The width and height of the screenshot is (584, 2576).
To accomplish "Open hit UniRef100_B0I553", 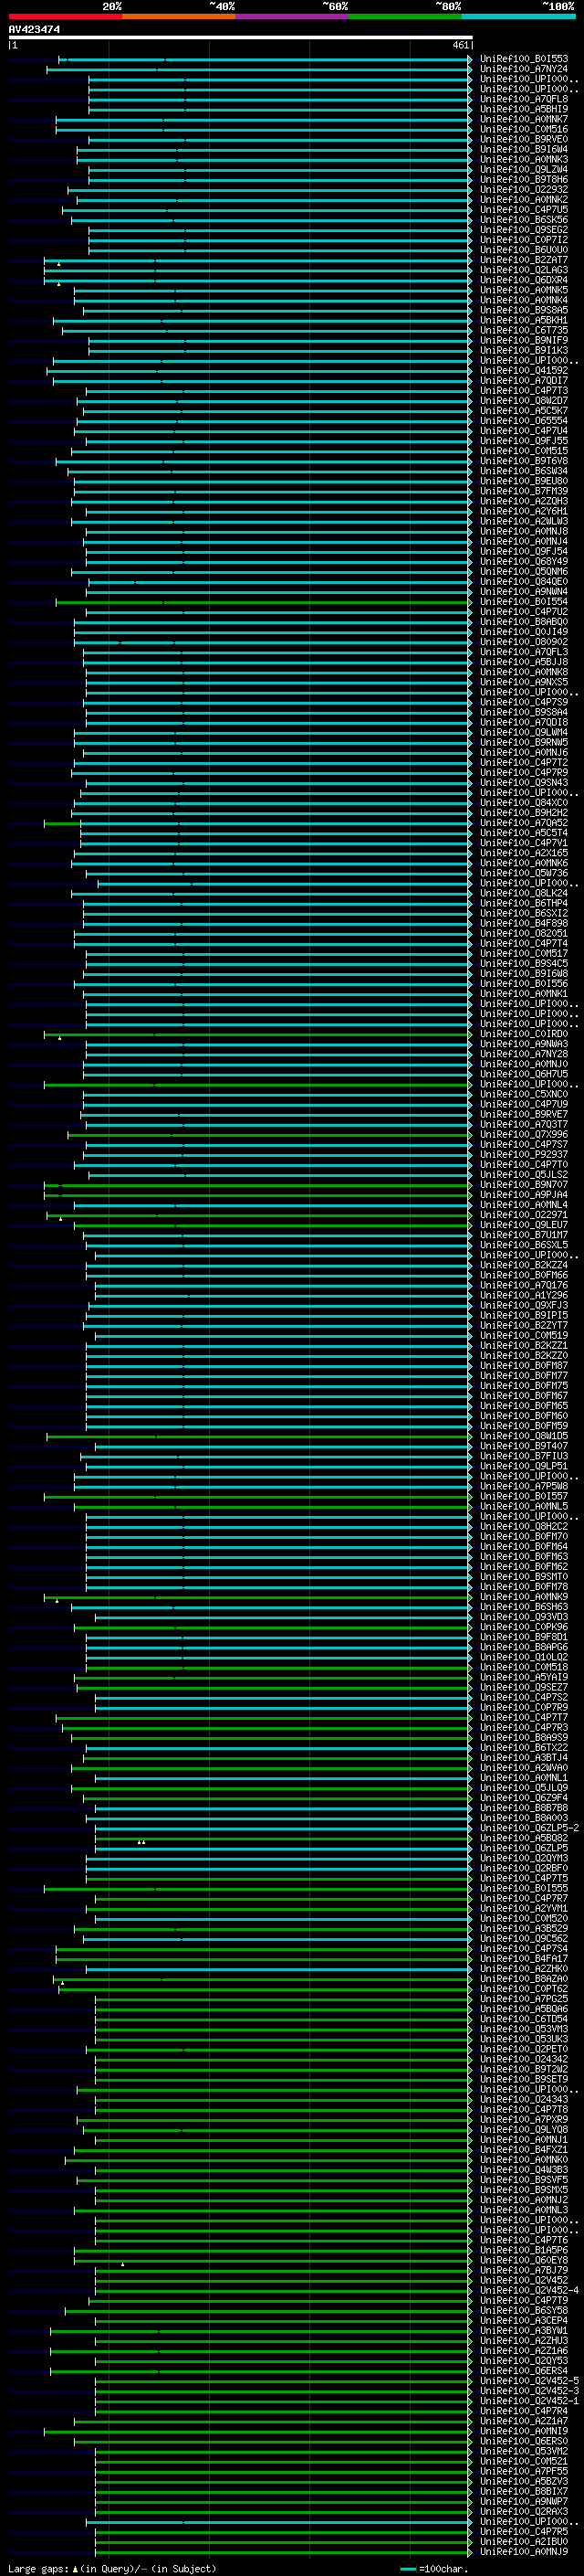I will [x=524, y=59].
